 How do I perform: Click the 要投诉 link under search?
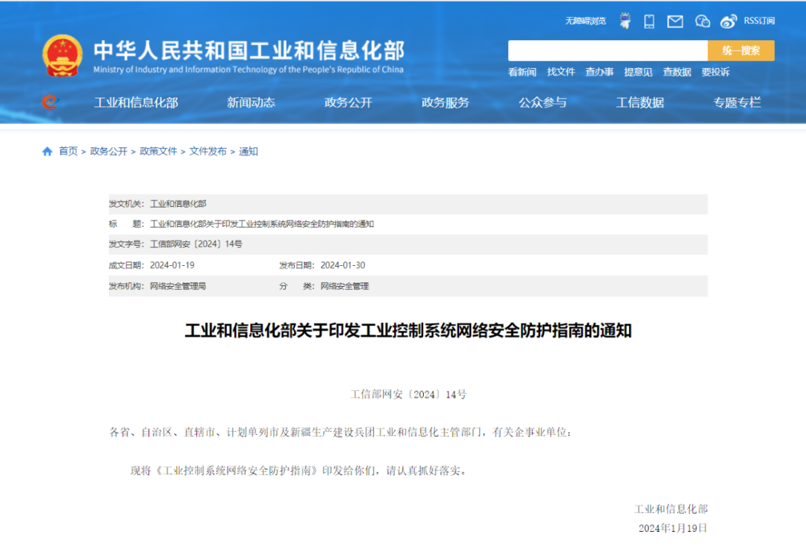tap(715, 72)
